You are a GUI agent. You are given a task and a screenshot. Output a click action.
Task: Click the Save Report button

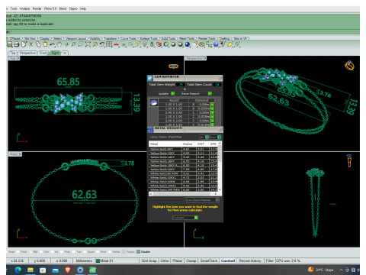pos(196,94)
